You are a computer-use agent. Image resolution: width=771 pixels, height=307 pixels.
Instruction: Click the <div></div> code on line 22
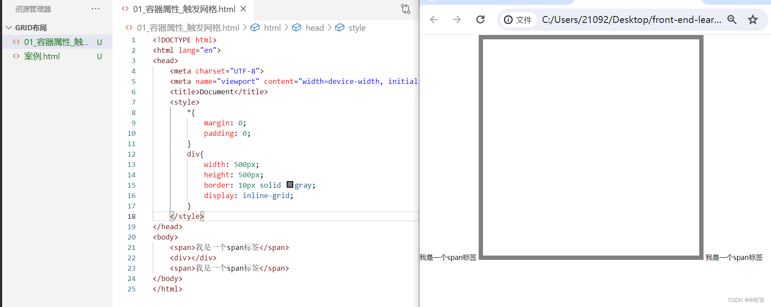(193, 258)
